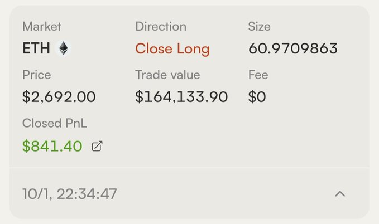This screenshot has height=224, width=379.
Task: Click the Size label
Action: click(259, 26)
